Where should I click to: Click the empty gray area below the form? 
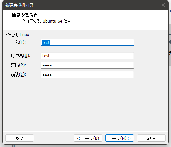pos(85,104)
